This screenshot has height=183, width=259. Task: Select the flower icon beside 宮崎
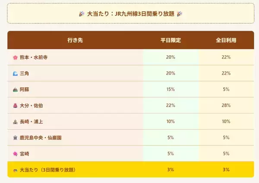coord(15,154)
